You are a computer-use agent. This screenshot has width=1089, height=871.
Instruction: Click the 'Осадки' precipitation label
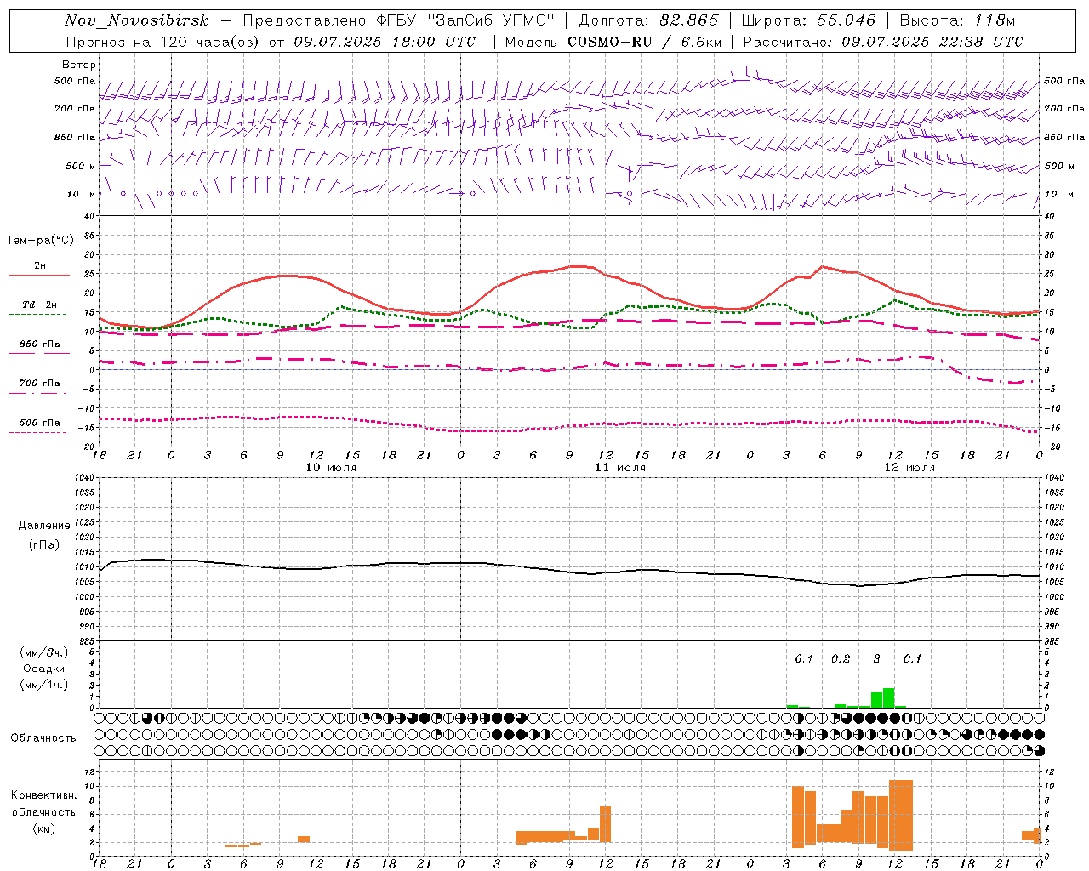click(44, 669)
